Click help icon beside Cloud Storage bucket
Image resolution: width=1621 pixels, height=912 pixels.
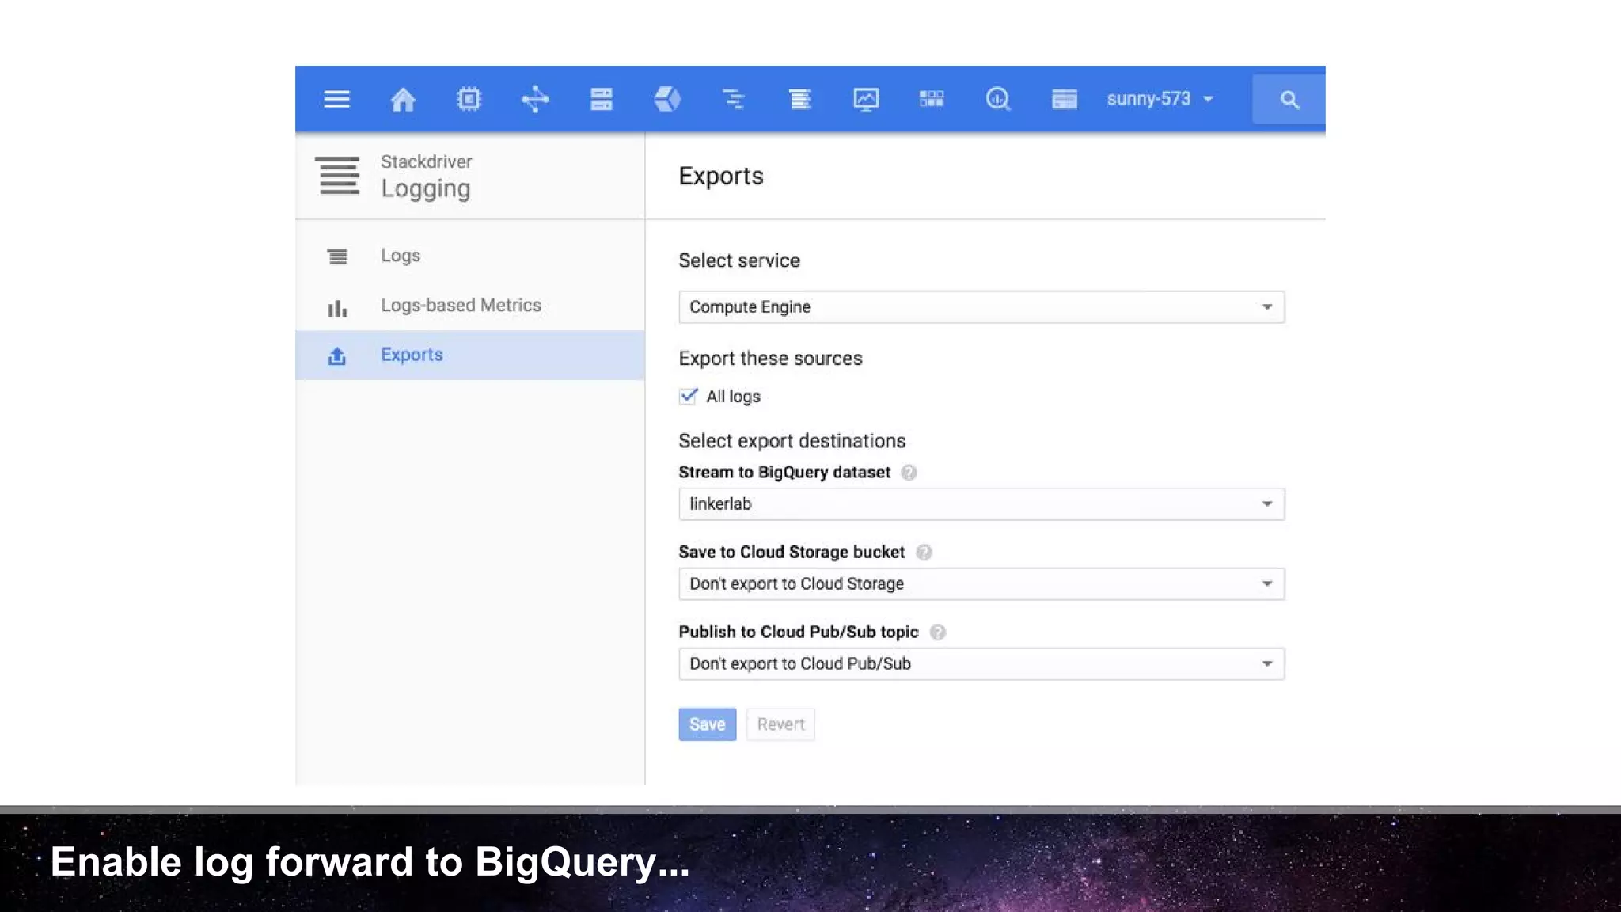[x=924, y=553]
